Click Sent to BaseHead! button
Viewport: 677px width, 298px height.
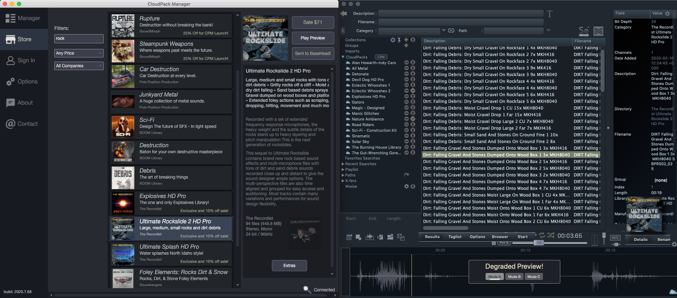(313, 54)
